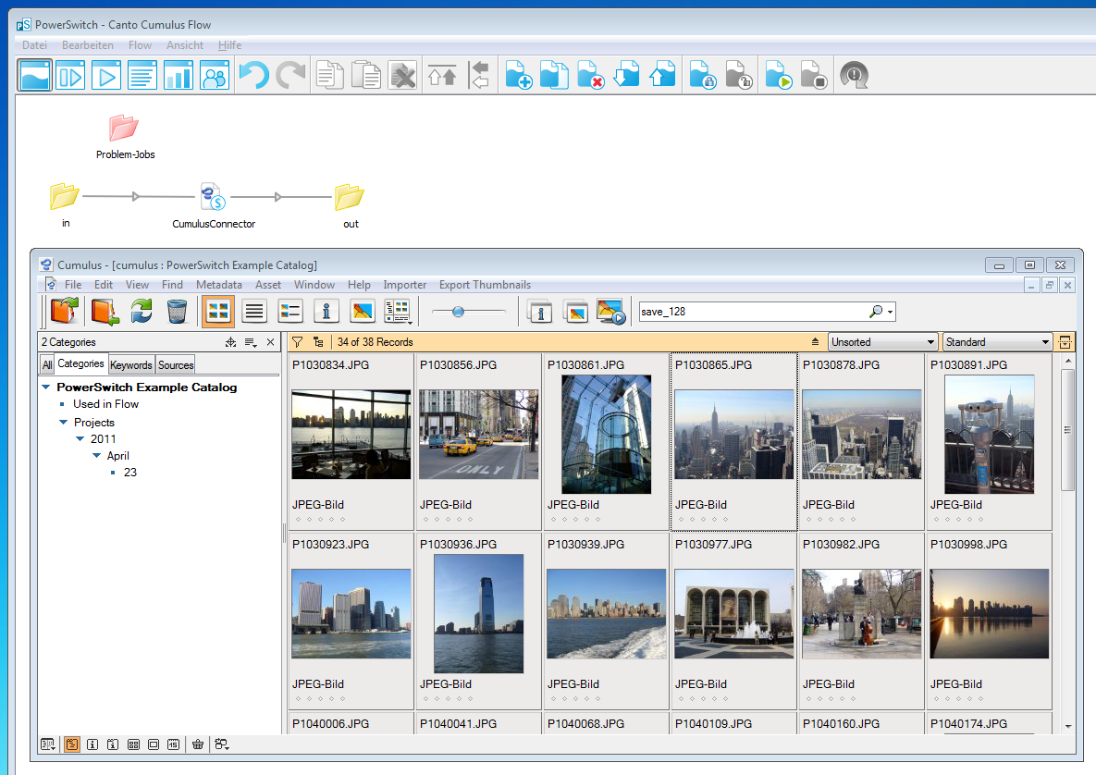Select the CumulusConnector flow element
The width and height of the screenshot is (1096, 775).
pos(213,196)
